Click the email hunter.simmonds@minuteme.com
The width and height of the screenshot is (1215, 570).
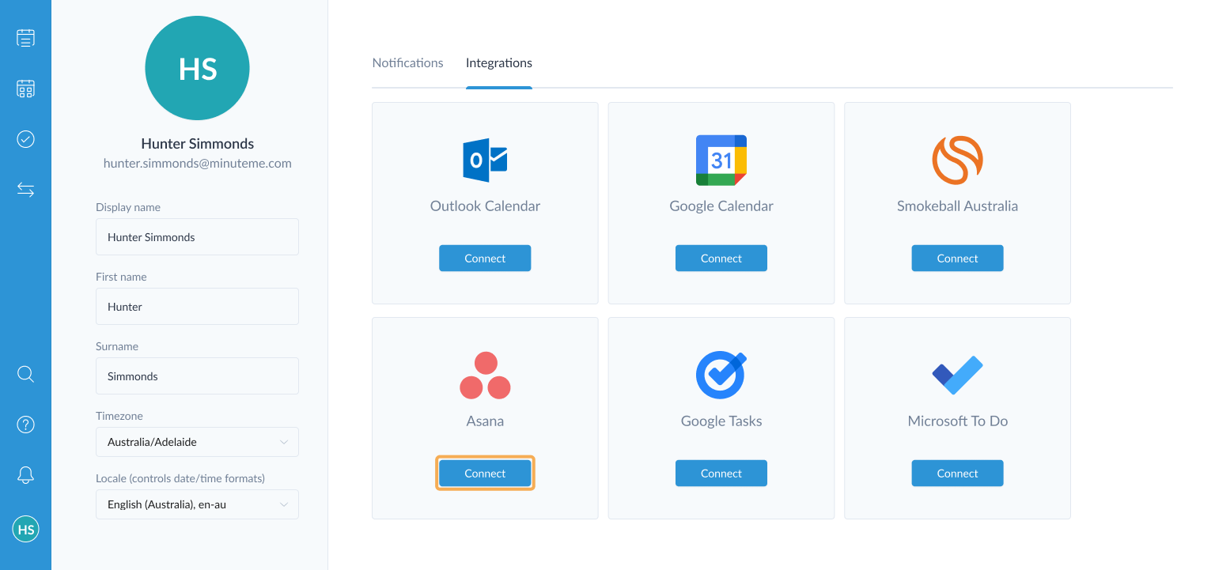(198, 164)
